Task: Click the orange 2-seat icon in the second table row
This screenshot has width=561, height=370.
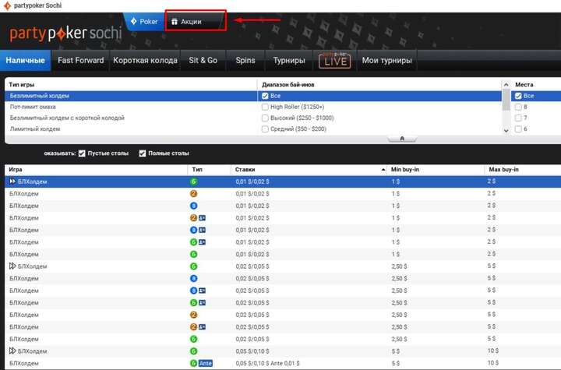Action: point(193,194)
